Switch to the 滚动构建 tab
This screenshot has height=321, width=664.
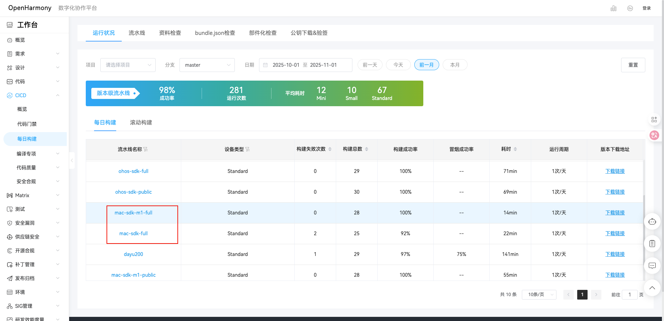[x=141, y=122]
